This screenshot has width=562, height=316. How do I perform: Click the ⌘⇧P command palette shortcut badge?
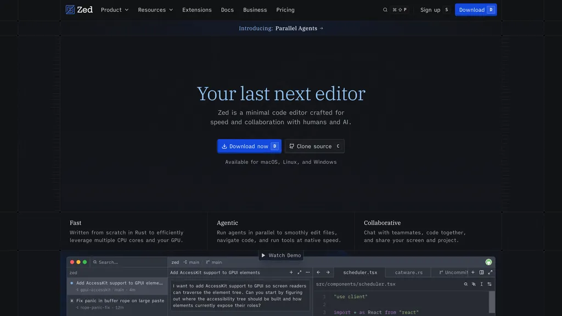400,10
